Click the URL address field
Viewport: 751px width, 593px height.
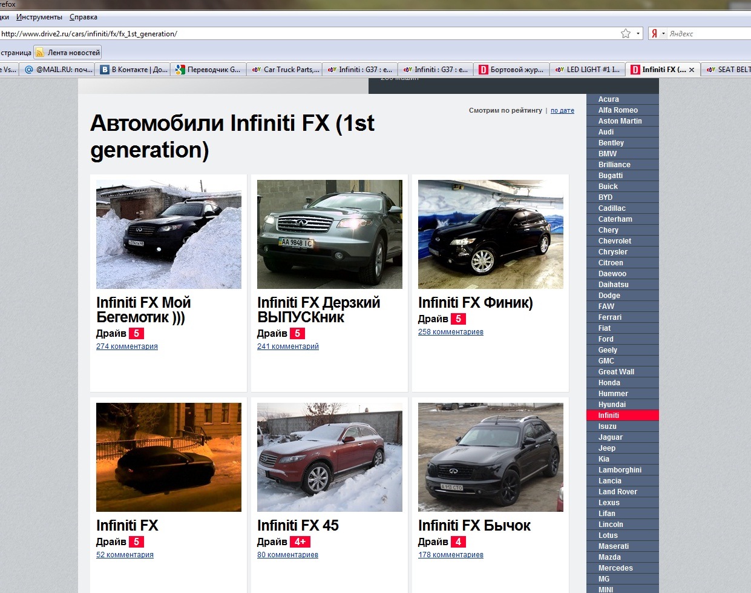coord(309,34)
